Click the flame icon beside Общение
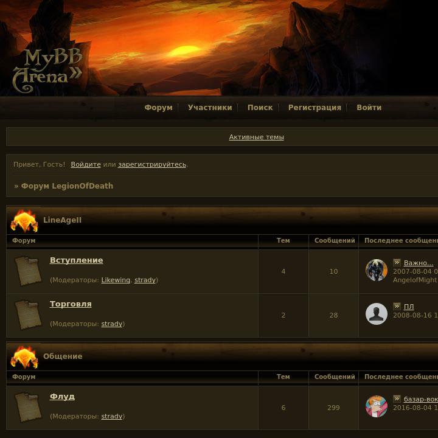The width and height of the screenshot is (438, 438). coord(24,357)
